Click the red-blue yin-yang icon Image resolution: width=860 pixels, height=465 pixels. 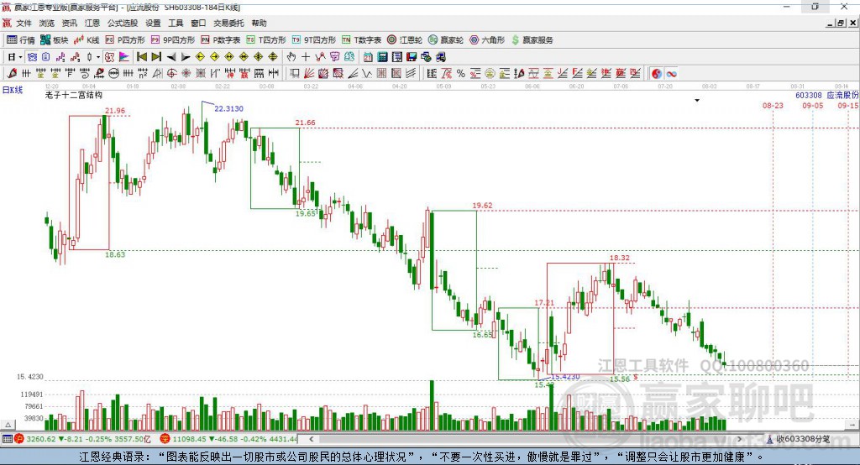657,74
